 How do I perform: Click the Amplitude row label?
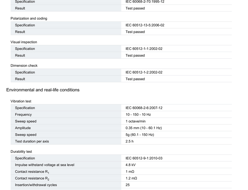point(23,128)
